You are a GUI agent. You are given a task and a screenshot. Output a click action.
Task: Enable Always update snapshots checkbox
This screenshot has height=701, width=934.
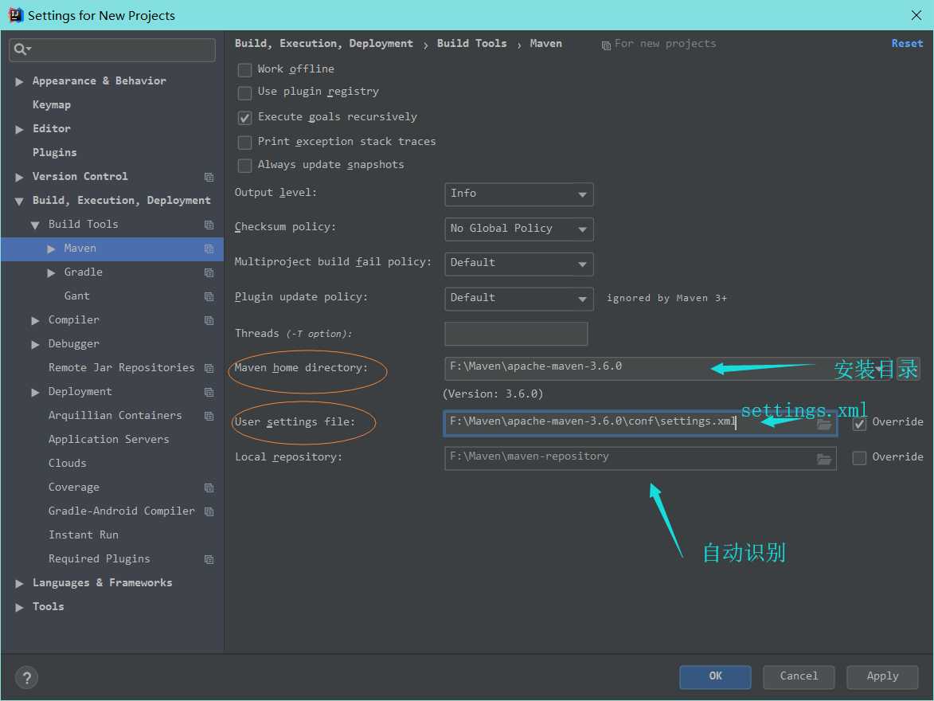click(x=244, y=165)
